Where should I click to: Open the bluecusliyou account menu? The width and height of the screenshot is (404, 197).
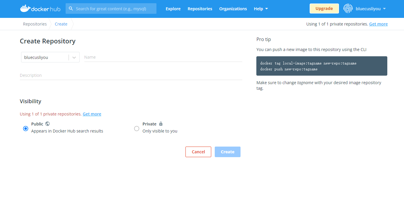coord(371,9)
